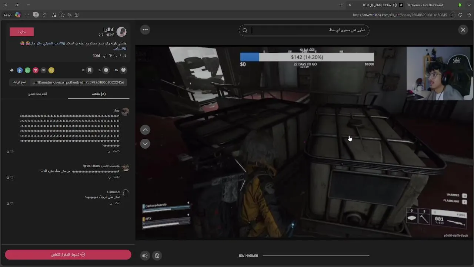The width and height of the screenshot is (474, 267).
Task: Open Jay's commenter avatar
Action: click(x=126, y=112)
